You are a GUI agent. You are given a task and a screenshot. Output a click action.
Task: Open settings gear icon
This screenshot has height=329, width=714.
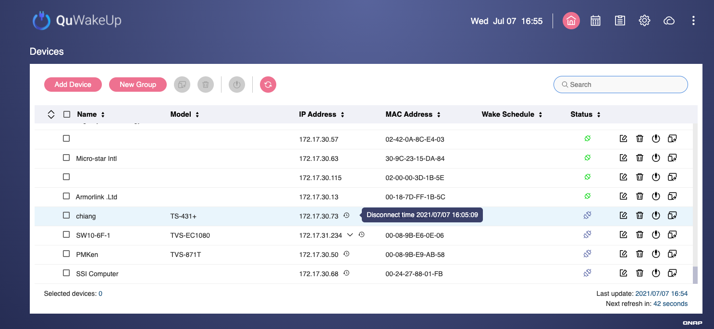644,21
